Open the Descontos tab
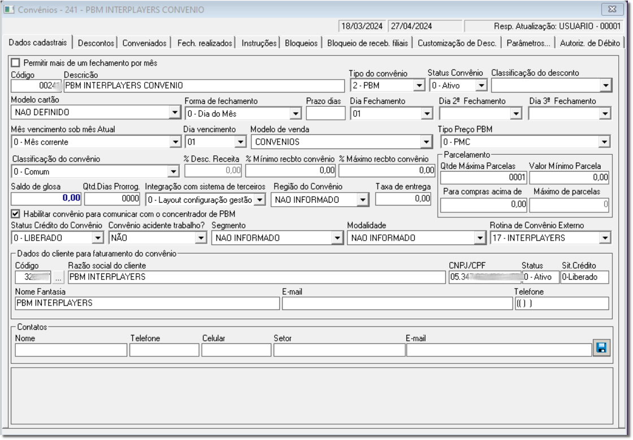 point(96,43)
